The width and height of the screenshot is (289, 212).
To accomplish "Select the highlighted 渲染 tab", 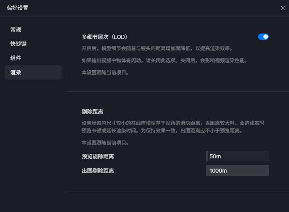I will 33,72.
